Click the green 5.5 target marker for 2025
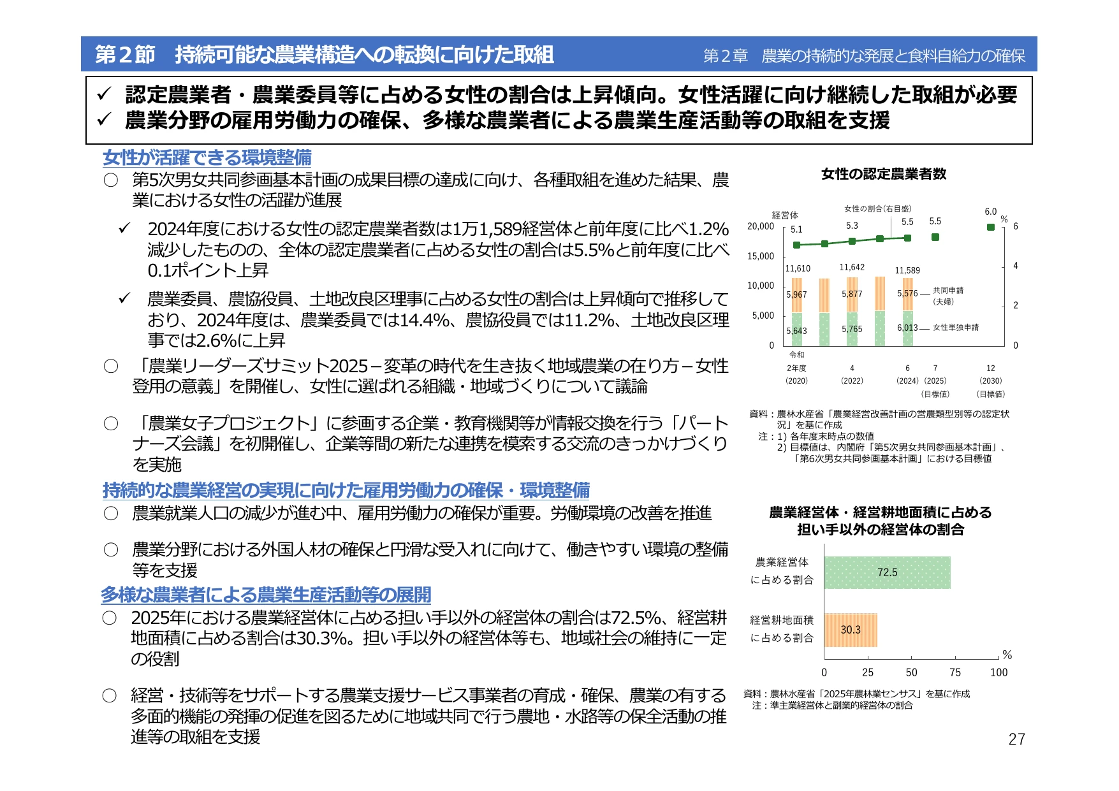Image resolution: width=1119 pixels, height=791 pixels. coord(935,237)
